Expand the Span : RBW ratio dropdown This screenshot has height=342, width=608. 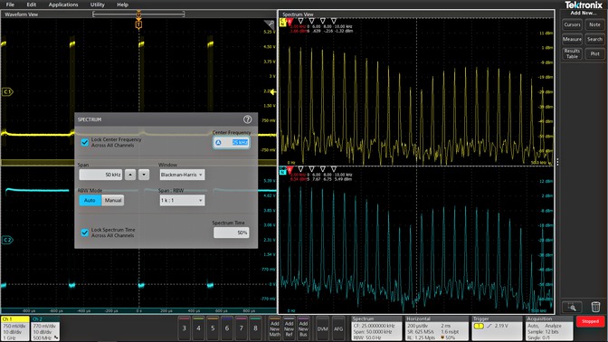(182, 201)
